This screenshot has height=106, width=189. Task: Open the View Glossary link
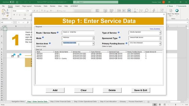click(155, 29)
